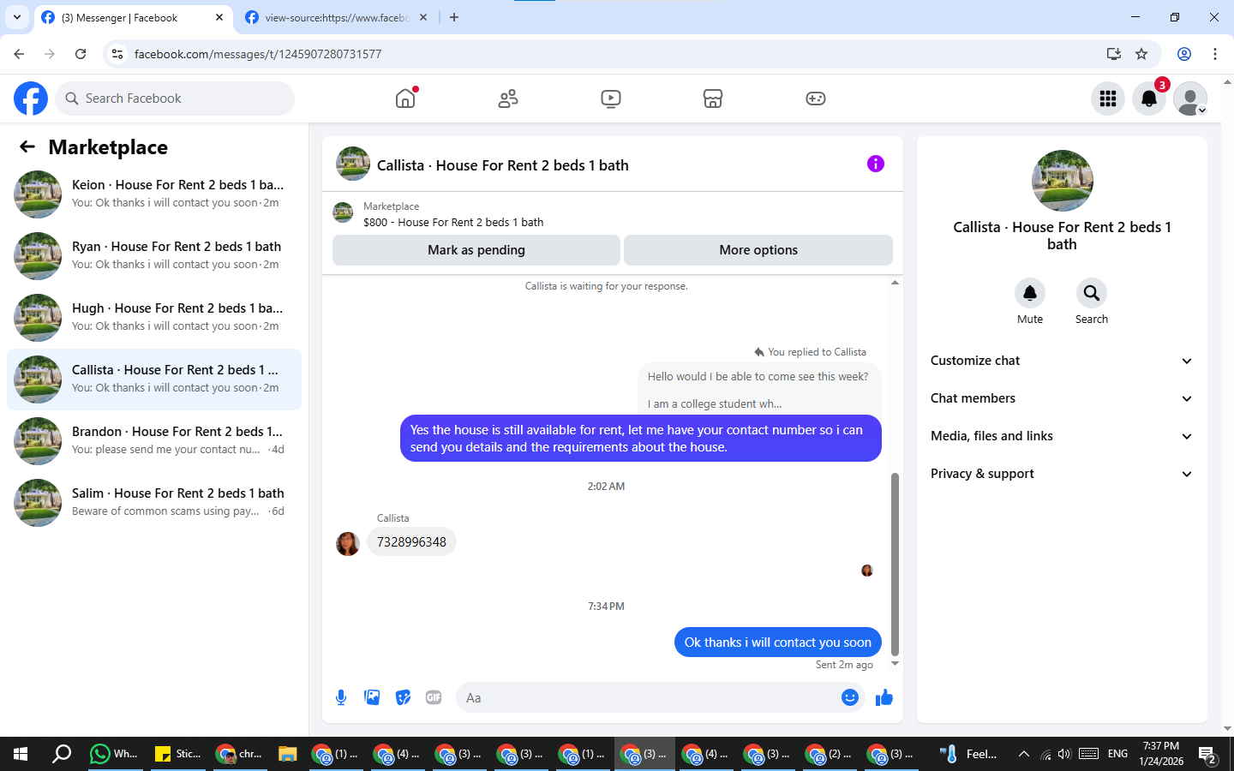Open Salim's House For Rent conversation
Image resolution: width=1234 pixels, height=771 pixels.
coord(154,502)
